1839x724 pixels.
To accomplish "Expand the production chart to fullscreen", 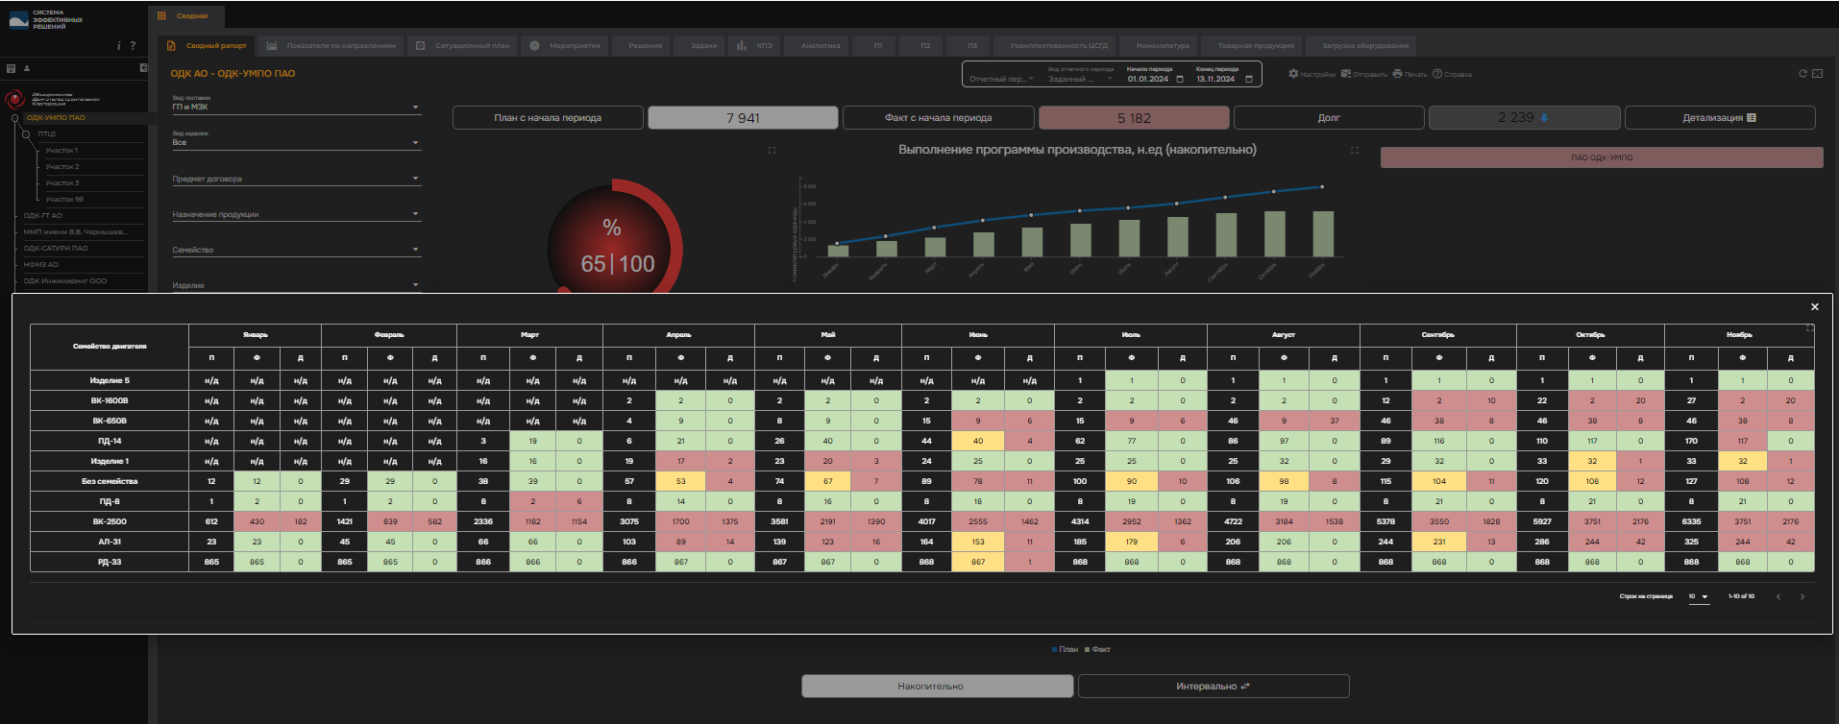I will tap(1355, 151).
